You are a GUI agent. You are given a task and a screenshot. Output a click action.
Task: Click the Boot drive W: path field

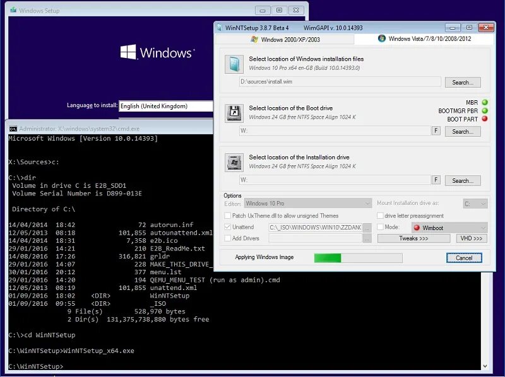tap(335, 130)
